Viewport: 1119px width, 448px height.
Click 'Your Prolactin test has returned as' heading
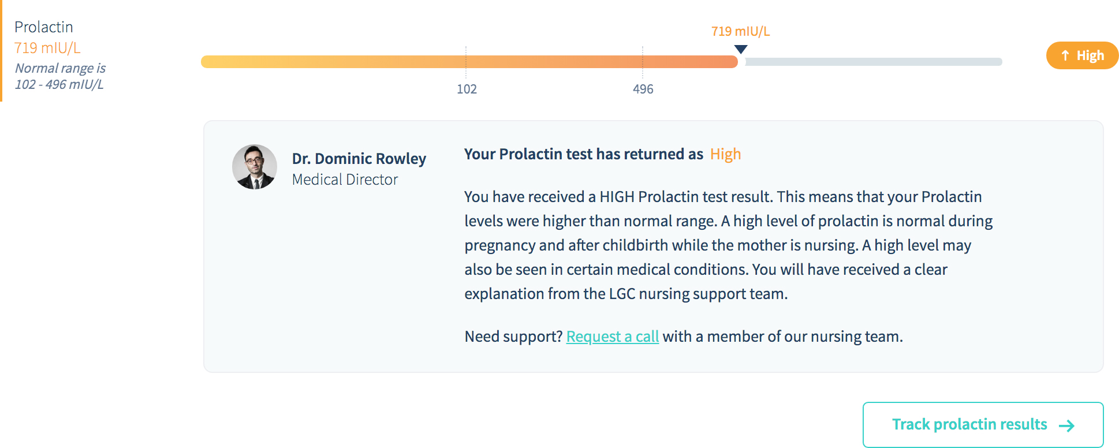pos(583,154)
